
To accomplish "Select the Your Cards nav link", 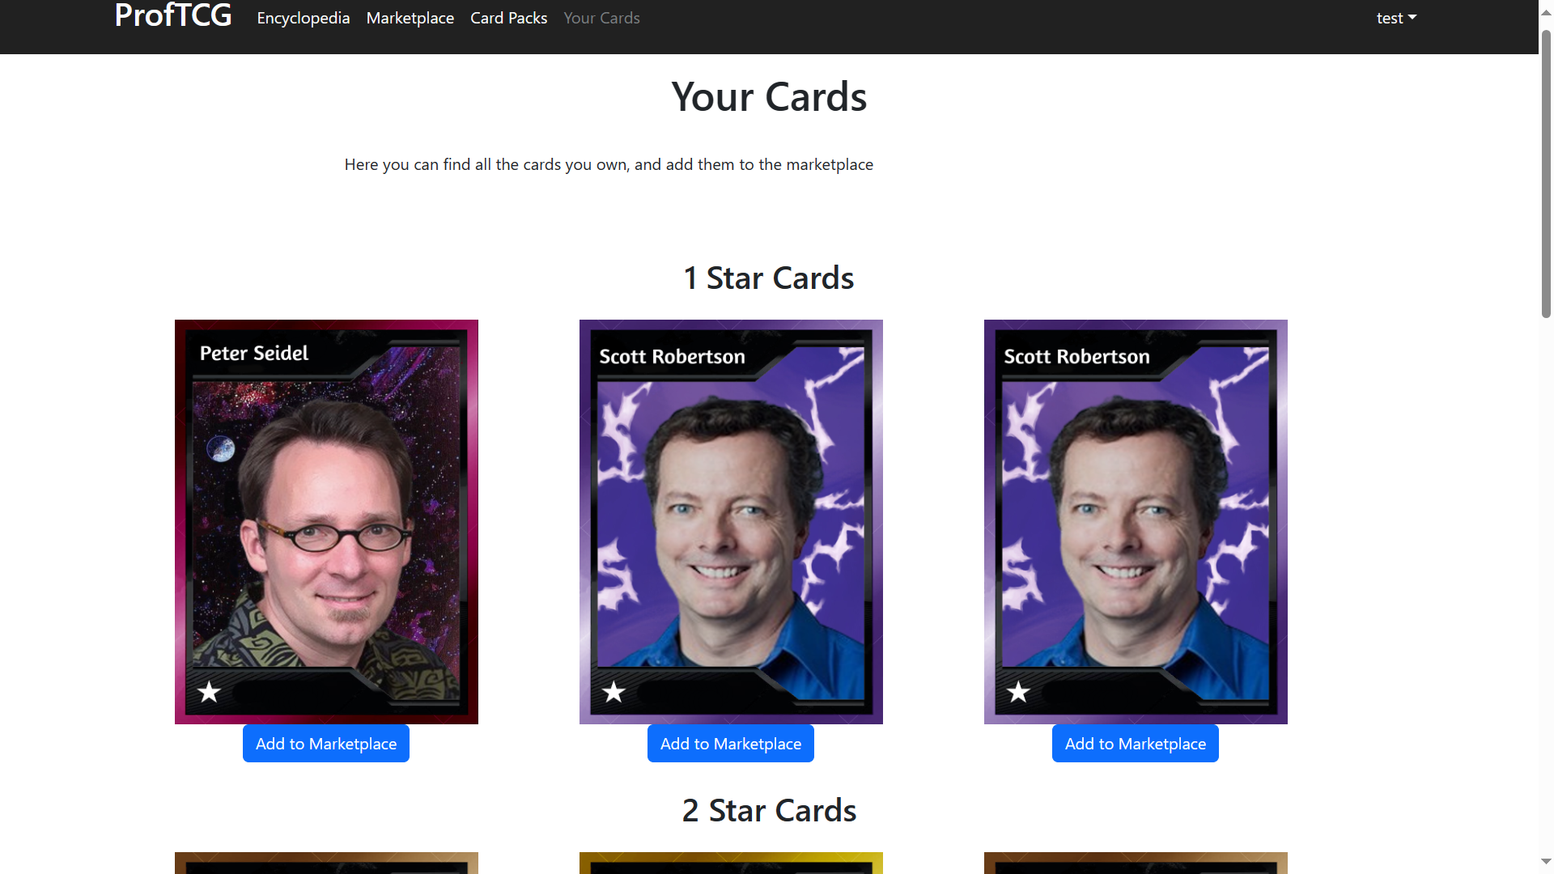I will tap(601, 18).
